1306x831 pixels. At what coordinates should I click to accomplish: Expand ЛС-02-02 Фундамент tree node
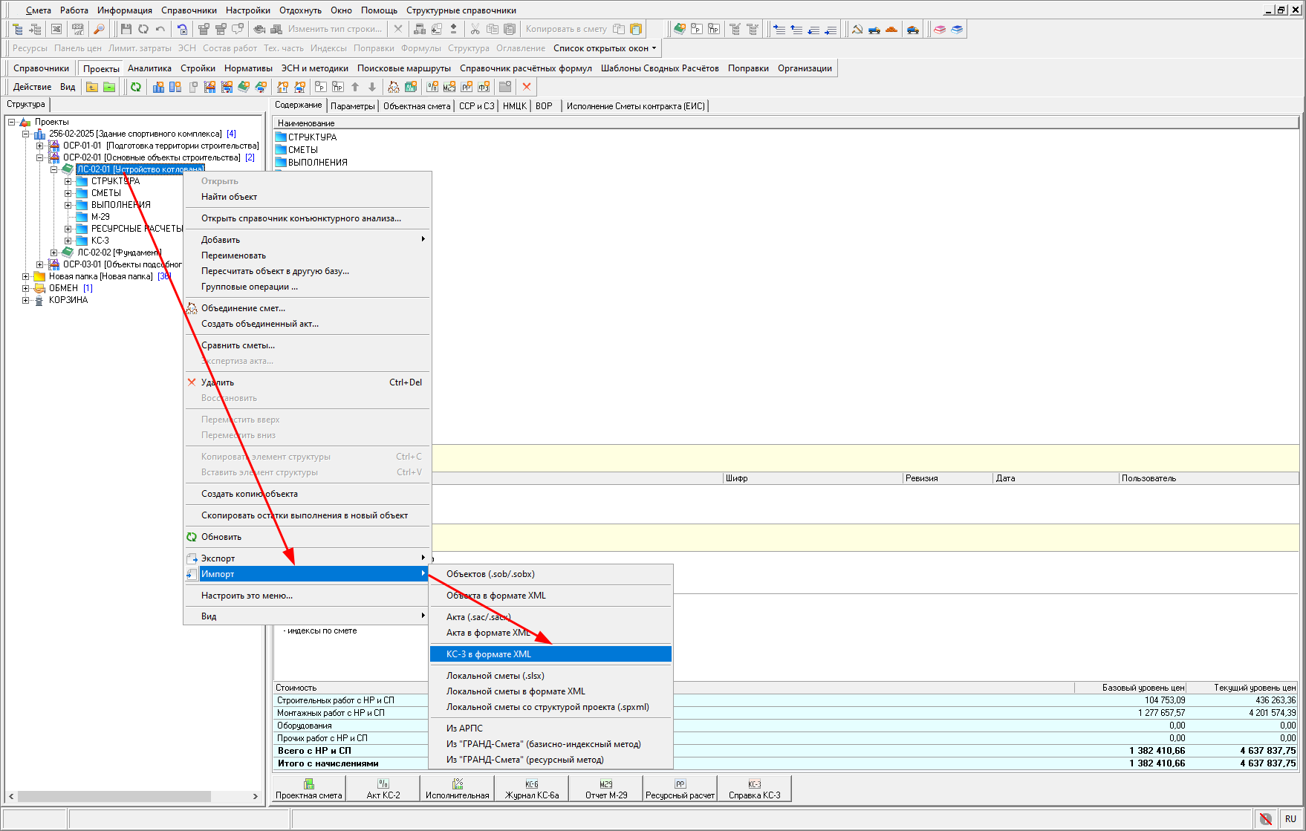click(x=54, y=252)
